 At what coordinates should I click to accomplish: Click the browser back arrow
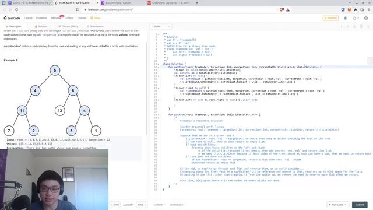tap(4, 10)
